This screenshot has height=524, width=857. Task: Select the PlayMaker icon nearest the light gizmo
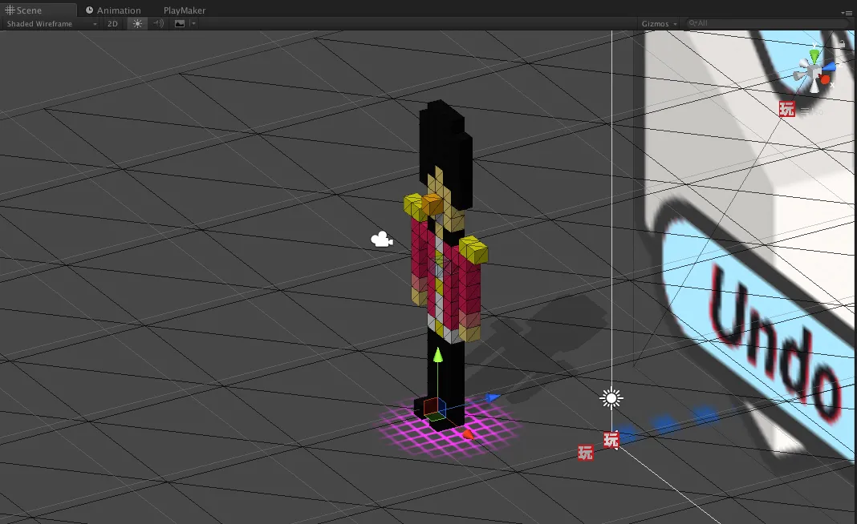click(x=611, y=439)
